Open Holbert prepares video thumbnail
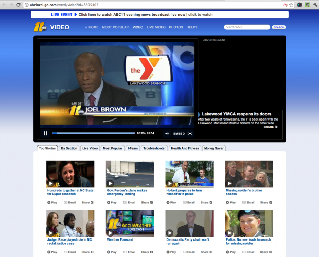 pyautogui.click(x=189, y=174)
